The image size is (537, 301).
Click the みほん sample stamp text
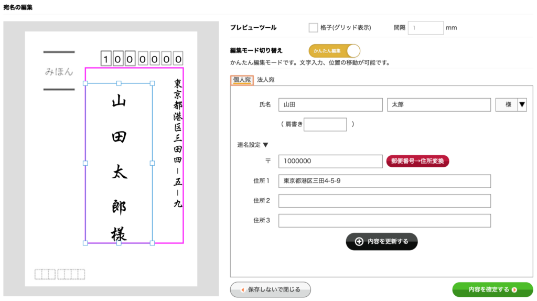click(59, 71)
